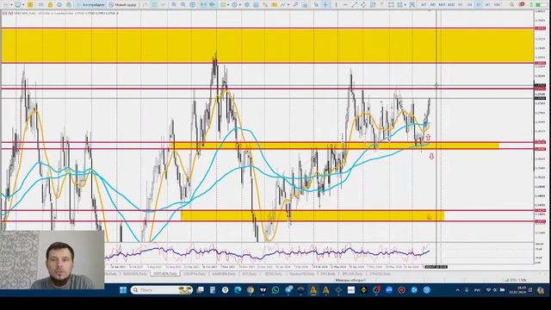Switch to the Nasdaq100,Daily chart tab
This screenshot has width=551, height=310.
(301, 274)
